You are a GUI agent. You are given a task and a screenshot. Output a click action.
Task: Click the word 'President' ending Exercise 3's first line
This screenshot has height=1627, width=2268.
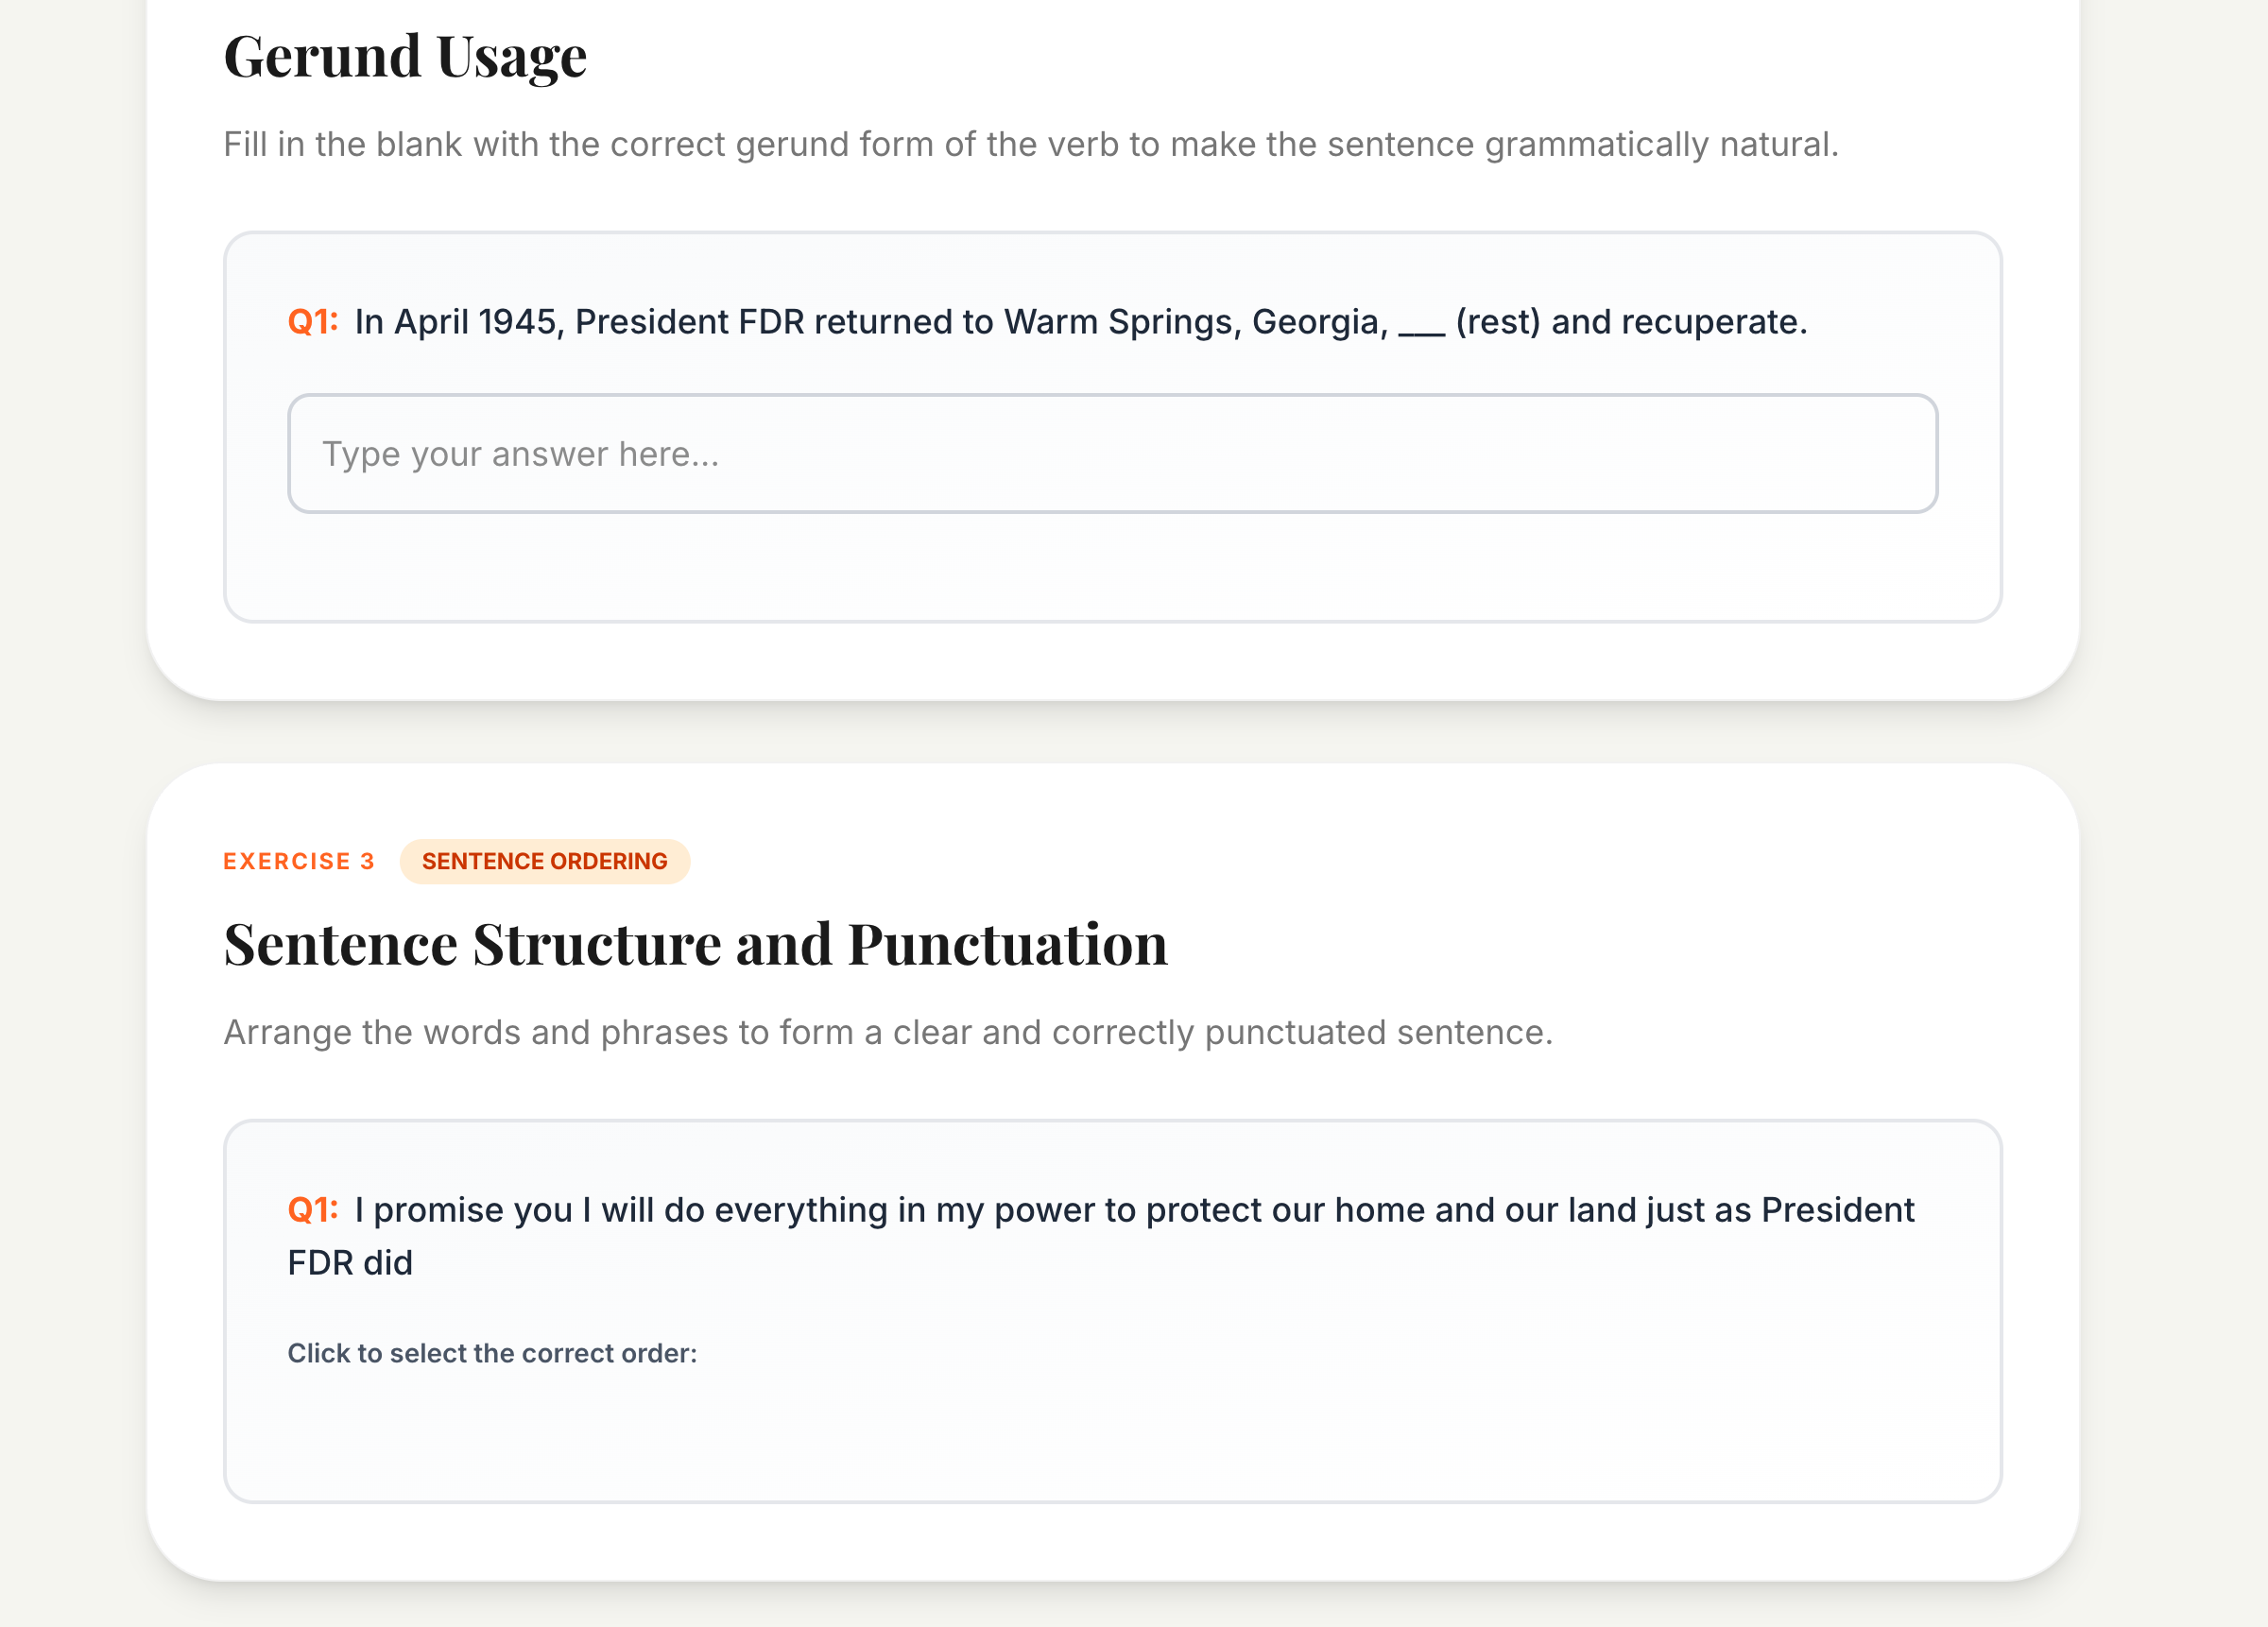pyautogui.click(x=1837, y=1210)
